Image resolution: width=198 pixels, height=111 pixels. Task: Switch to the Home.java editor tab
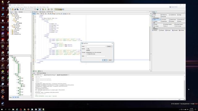click(43, 12)
